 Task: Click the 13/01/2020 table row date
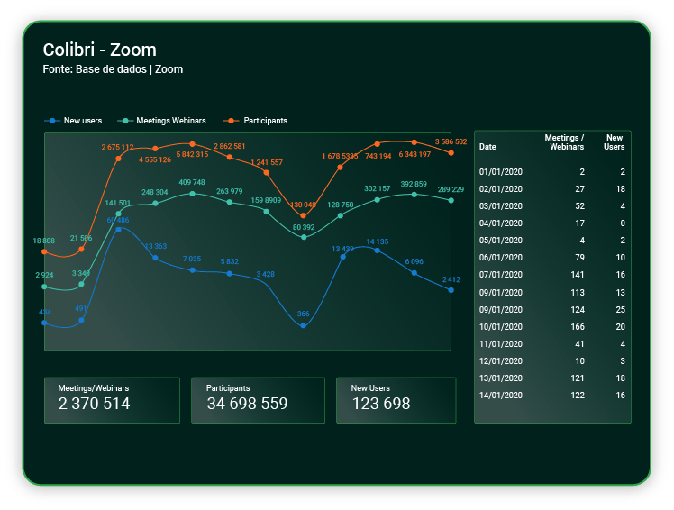coord(501,378)
